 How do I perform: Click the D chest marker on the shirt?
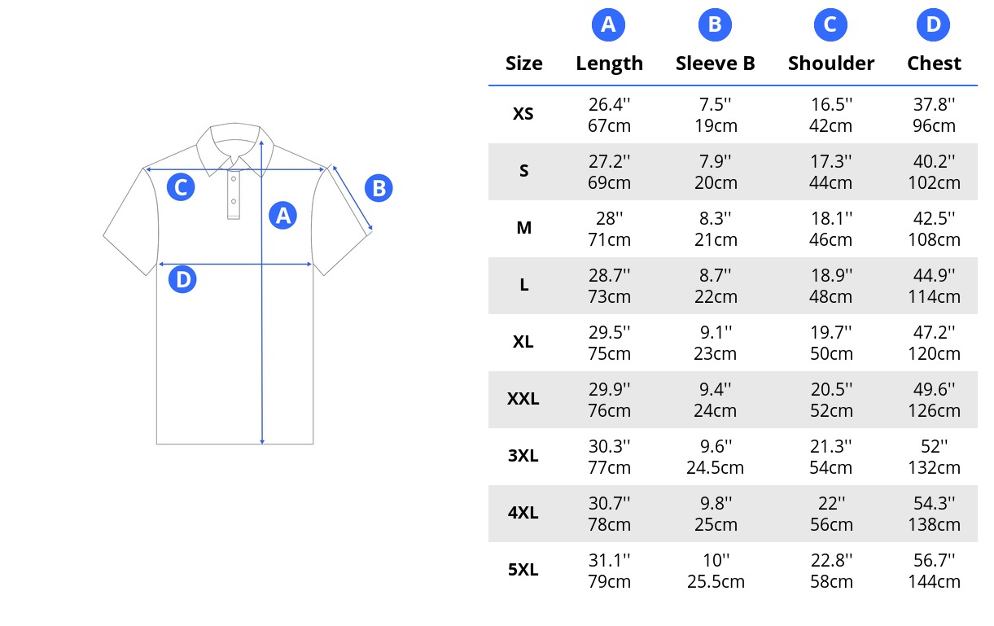tap(183, 280)
